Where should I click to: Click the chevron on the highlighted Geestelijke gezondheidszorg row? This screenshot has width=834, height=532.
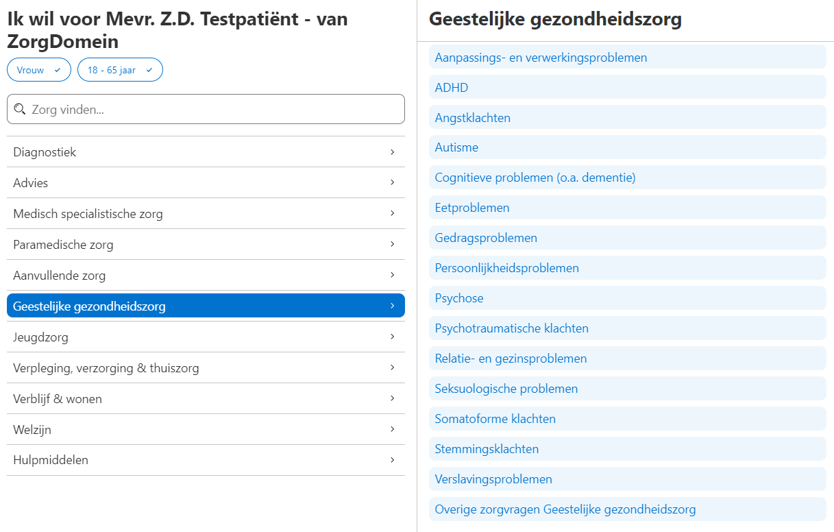tap(393, 305)
